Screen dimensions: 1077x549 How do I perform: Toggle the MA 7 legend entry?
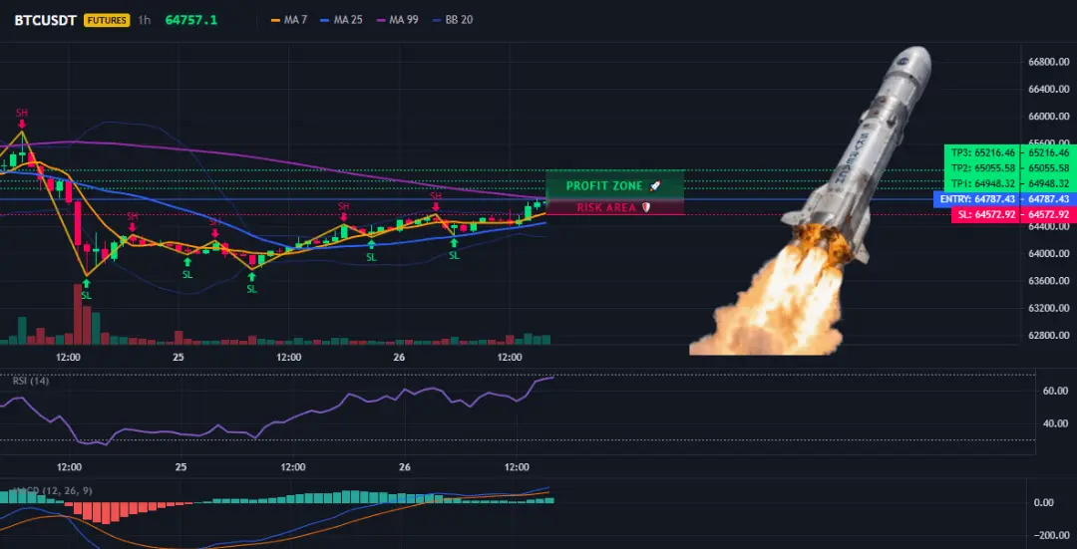(289, 20)
